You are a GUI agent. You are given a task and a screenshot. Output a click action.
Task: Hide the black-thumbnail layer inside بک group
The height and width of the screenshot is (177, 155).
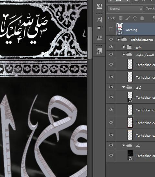pyautogui.click(x=111, y=155)
